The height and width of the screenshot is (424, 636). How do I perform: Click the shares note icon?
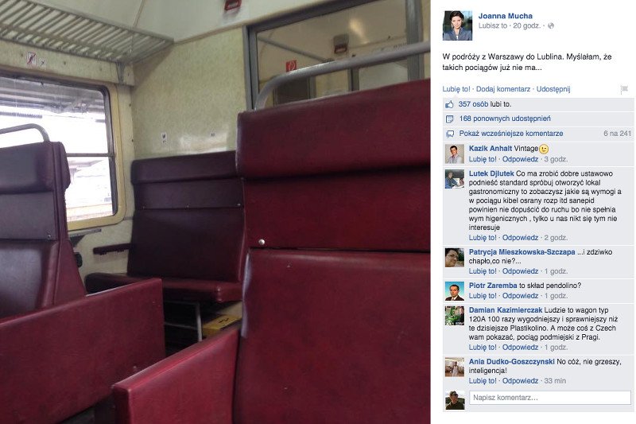click(449, 119)
